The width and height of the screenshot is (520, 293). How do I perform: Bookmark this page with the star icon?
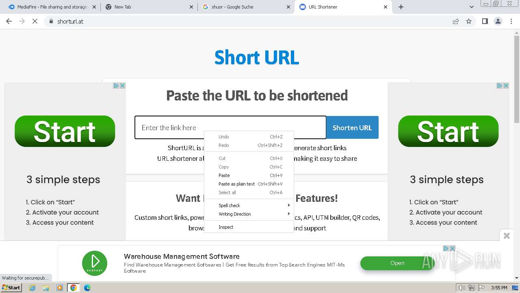point(469,21)
